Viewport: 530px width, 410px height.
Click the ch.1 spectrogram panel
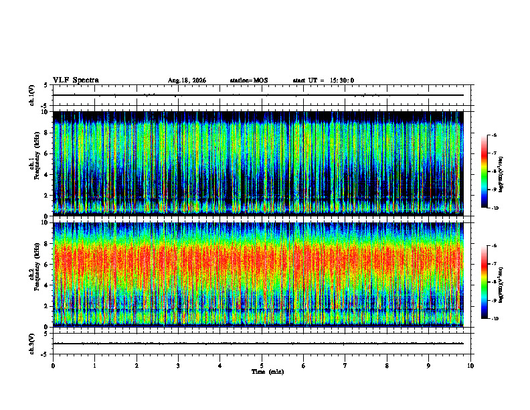(258, 163)
